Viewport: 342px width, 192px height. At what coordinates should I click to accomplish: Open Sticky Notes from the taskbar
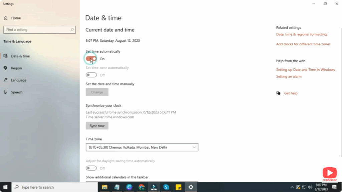point(178,187)
